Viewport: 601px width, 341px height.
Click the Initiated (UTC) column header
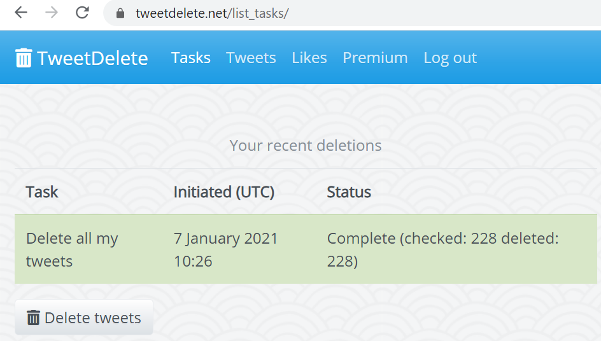pos(224,192)
